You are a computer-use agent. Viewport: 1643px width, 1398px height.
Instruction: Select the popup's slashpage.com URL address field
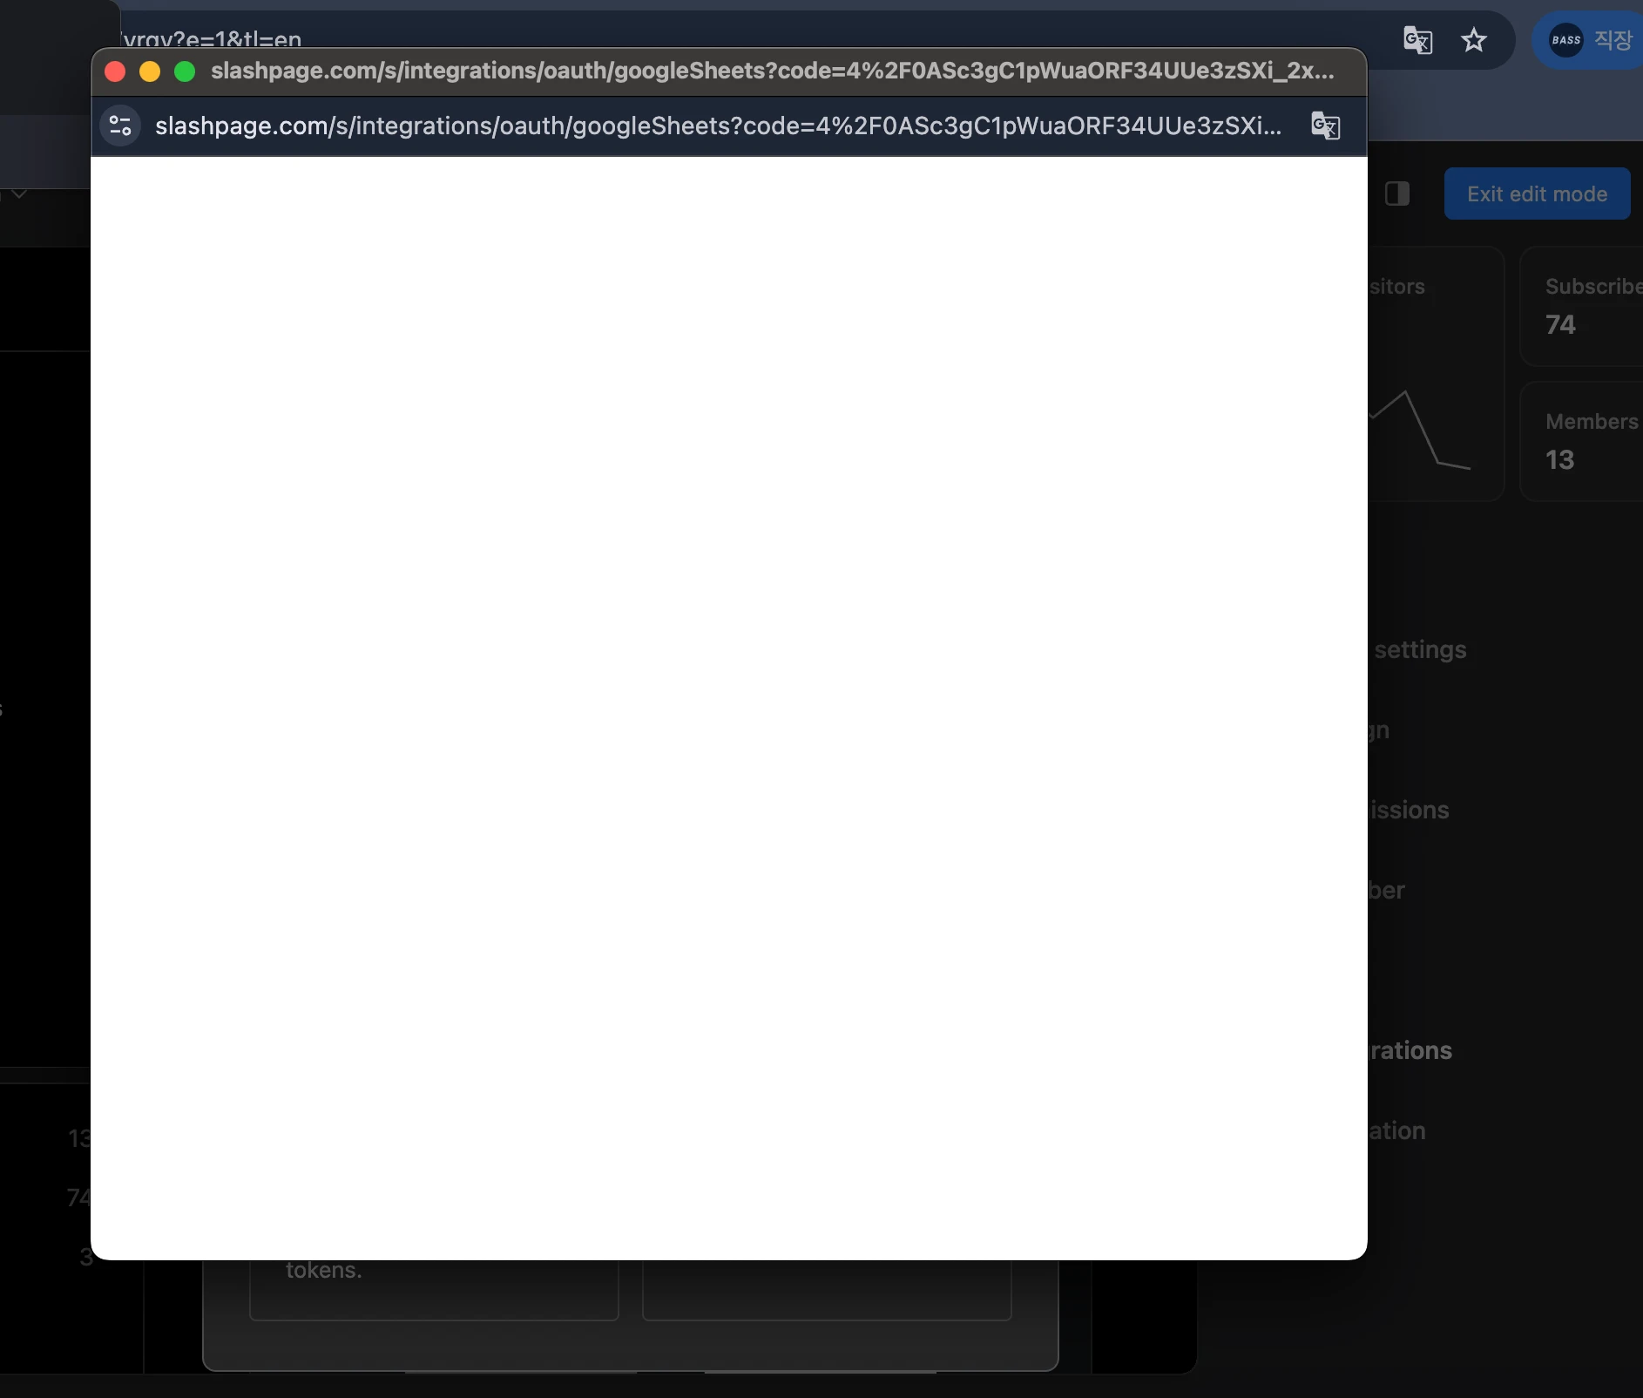(x=718, y=126)
